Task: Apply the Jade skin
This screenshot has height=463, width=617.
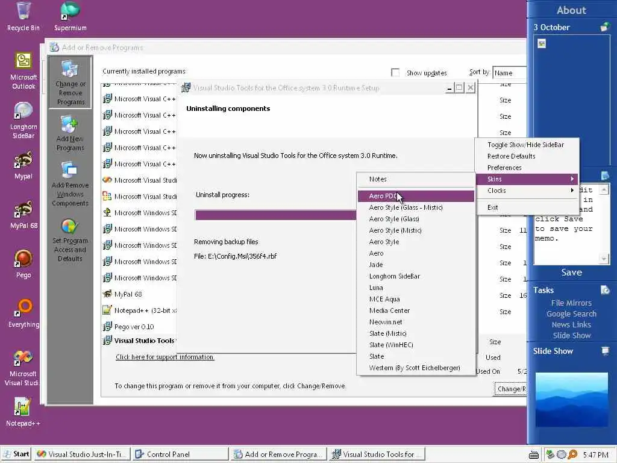Action: coord(416,265)
